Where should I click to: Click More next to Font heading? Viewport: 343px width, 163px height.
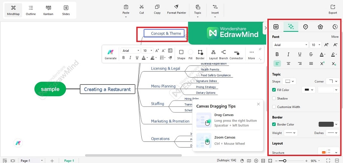[x=335, y=37]
